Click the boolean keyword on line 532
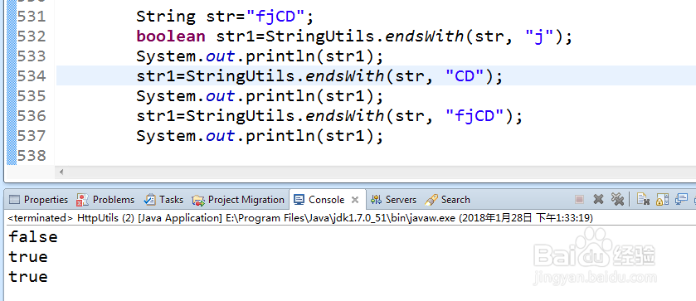The height and width of the screenshot is (301, 696). click(171, 36)
